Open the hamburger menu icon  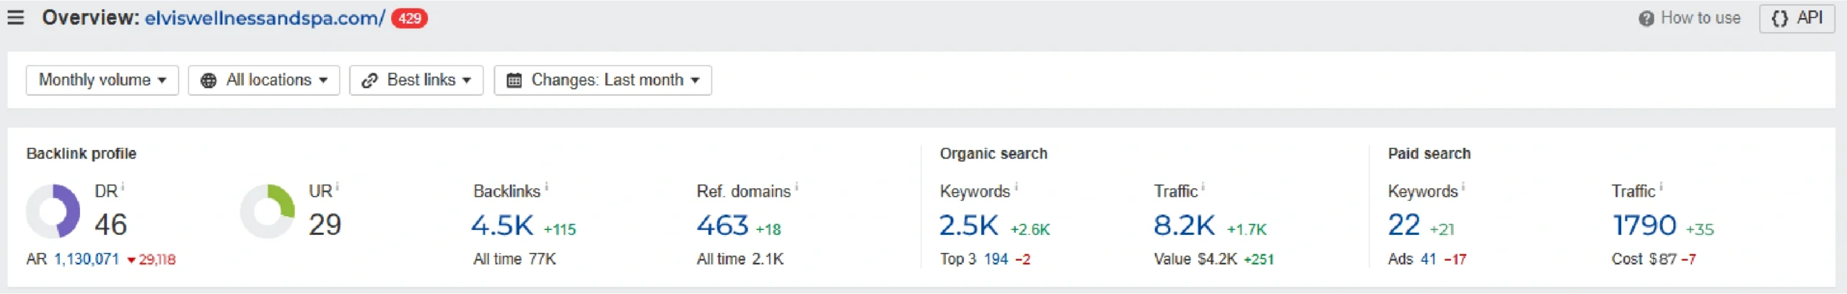coord(16,18)
